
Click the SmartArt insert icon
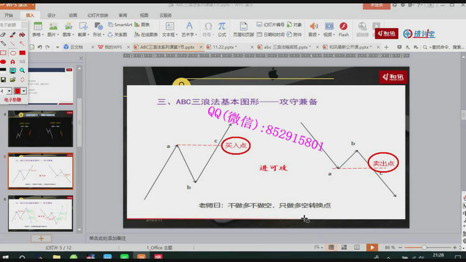(x=119, y=25)
